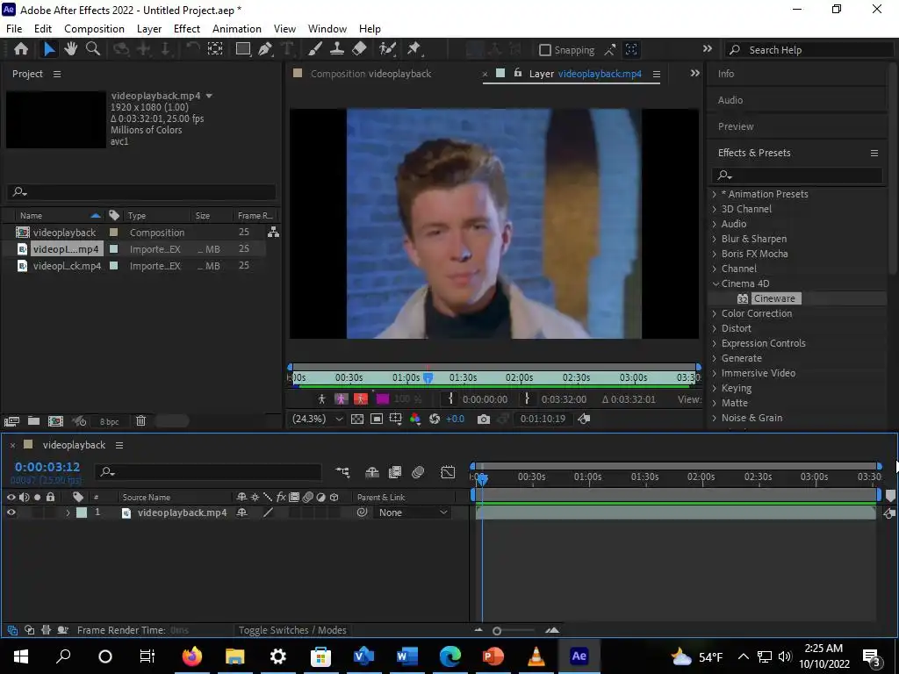The height and width of the screenshot is (674, 899).
Task: Enable the Snapping checkbox
Action: [544, 50]
